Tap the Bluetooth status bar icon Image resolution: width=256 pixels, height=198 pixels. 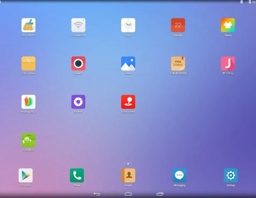click(x=242, y=2)
